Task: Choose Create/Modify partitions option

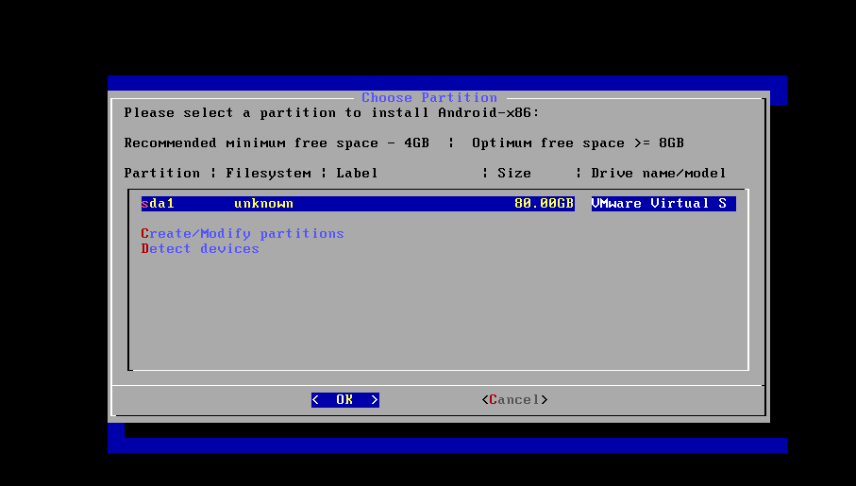Action: (x=243, y=234)
